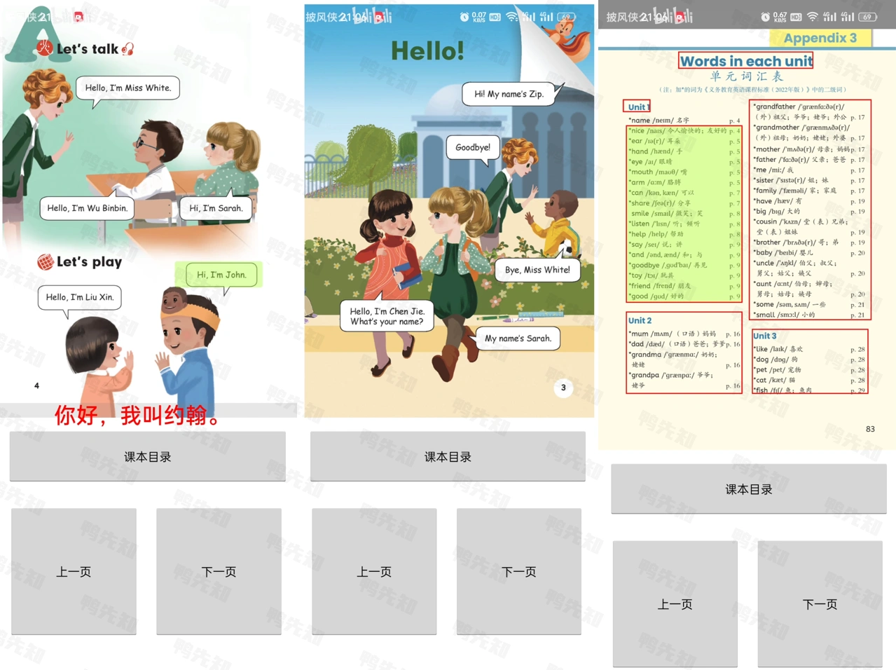Tap the word entry "mouth" in Unit 1
The height and width of the screenshot is (670, 896).
(x=684, y=172)
